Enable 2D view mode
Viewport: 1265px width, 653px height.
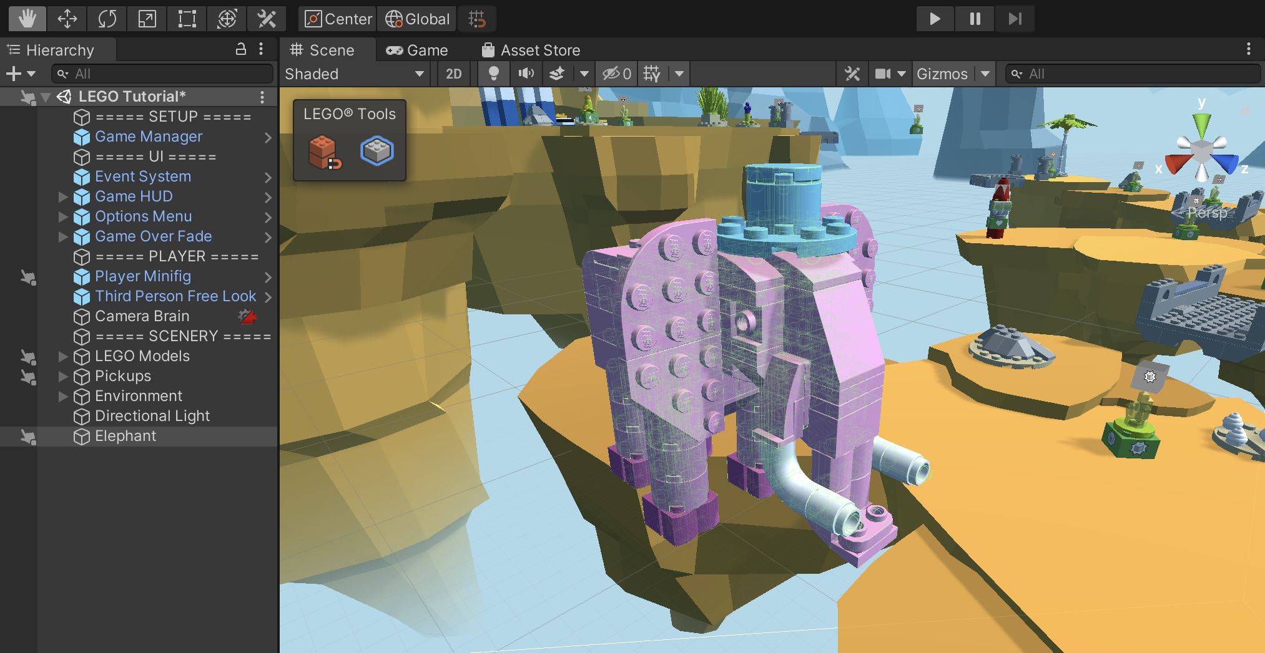click(x=453, y=74)
